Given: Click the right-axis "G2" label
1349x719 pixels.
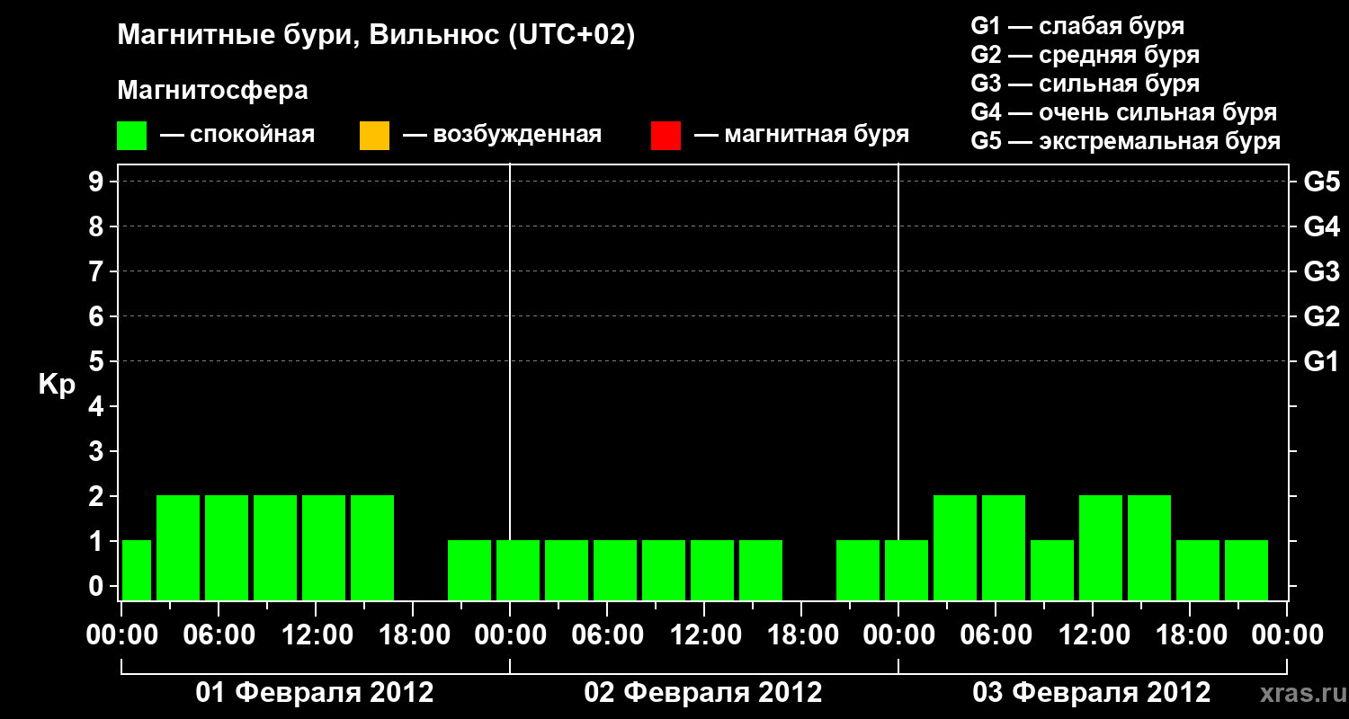Looking at the screenshot, I should [1321, 316].
